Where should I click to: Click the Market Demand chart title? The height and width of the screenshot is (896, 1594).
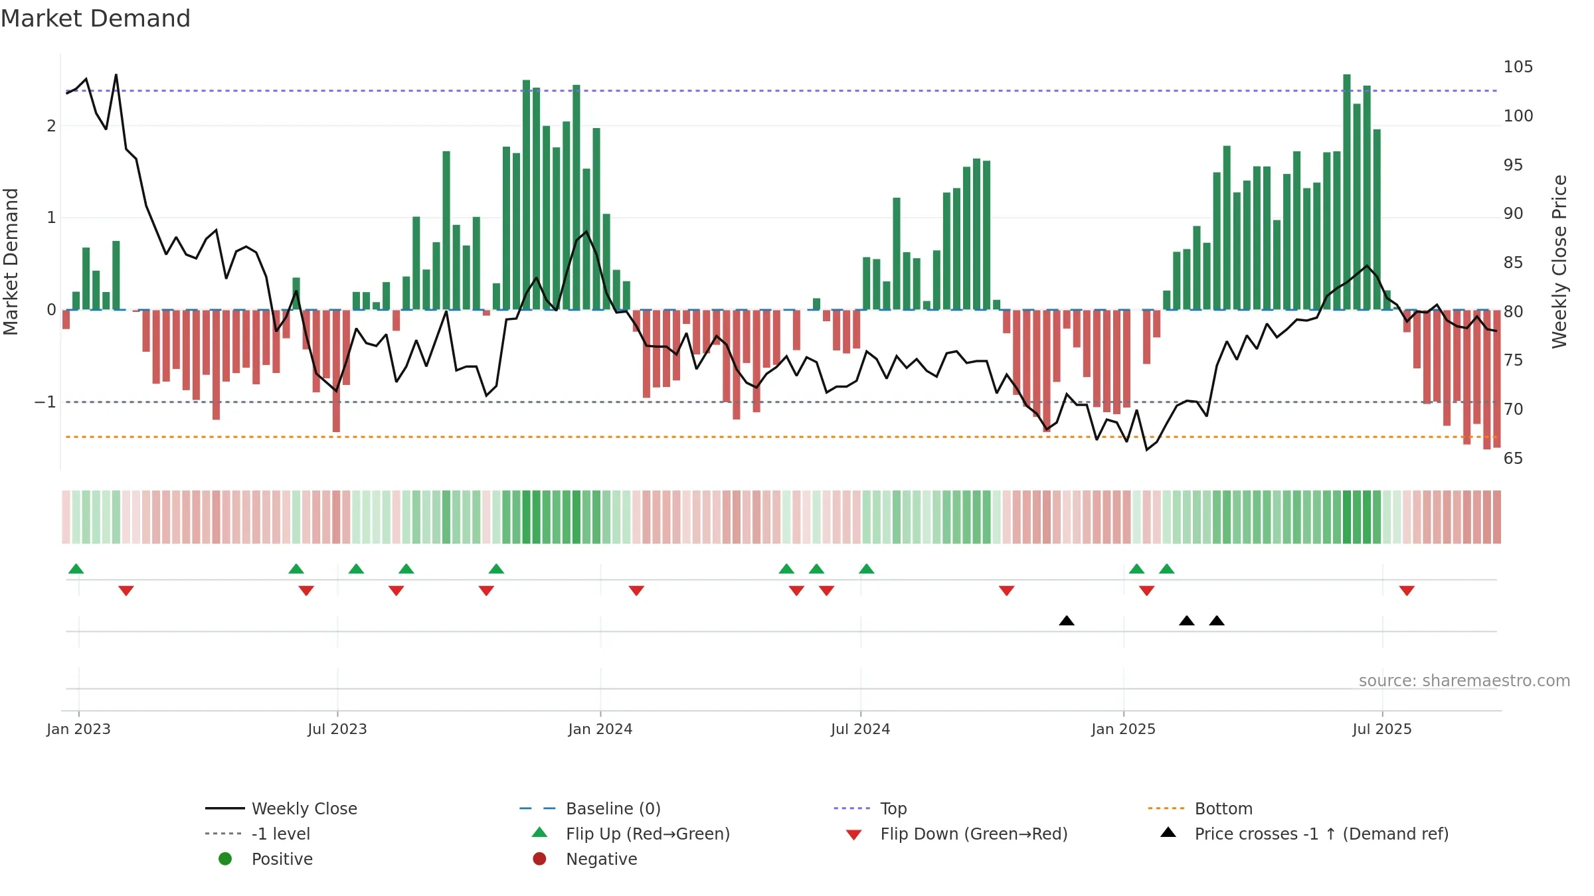96,19
